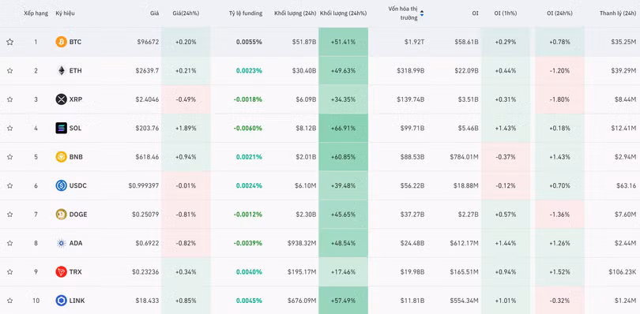The image size is (640, 314).
Task: Open the USDC symbol link
Action: coord(77,185)
